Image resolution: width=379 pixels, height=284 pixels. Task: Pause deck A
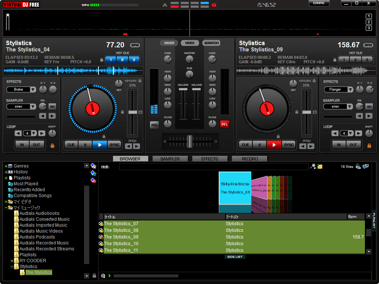tap(85, 145)
